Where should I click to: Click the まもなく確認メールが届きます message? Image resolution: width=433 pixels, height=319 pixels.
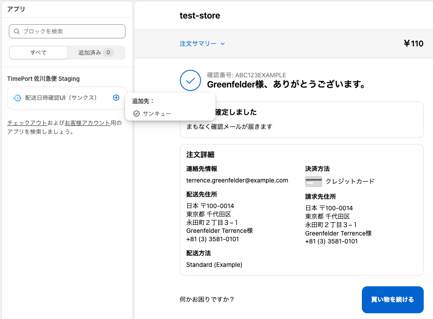pyautogui.click(x=229, y=126)
